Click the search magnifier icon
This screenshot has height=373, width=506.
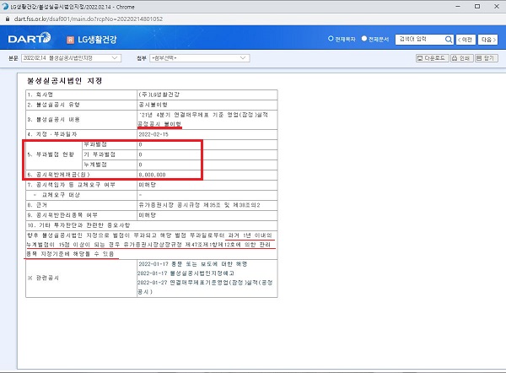pos(448,39)
